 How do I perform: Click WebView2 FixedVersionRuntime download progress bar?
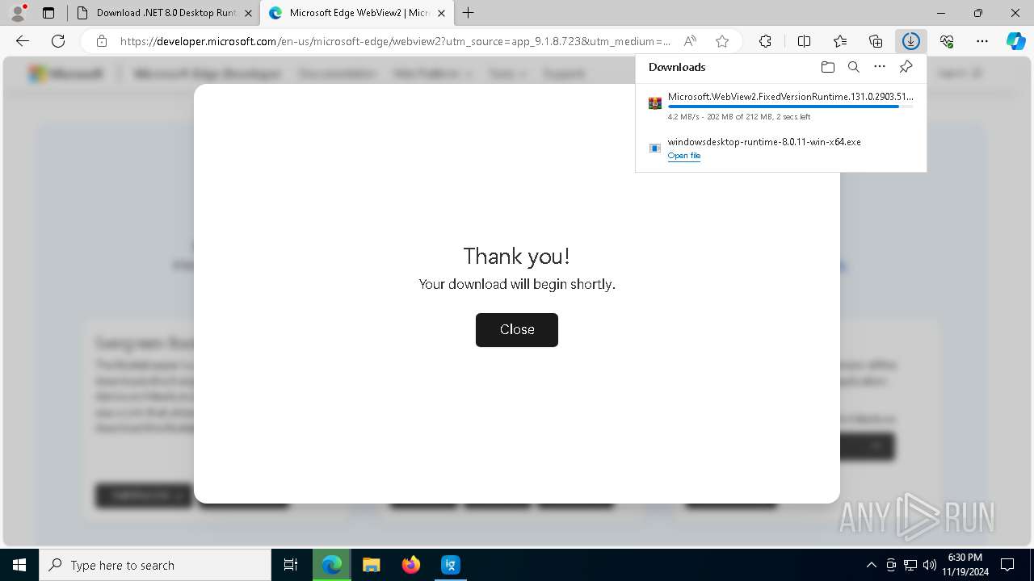click(x=791, y=107)
